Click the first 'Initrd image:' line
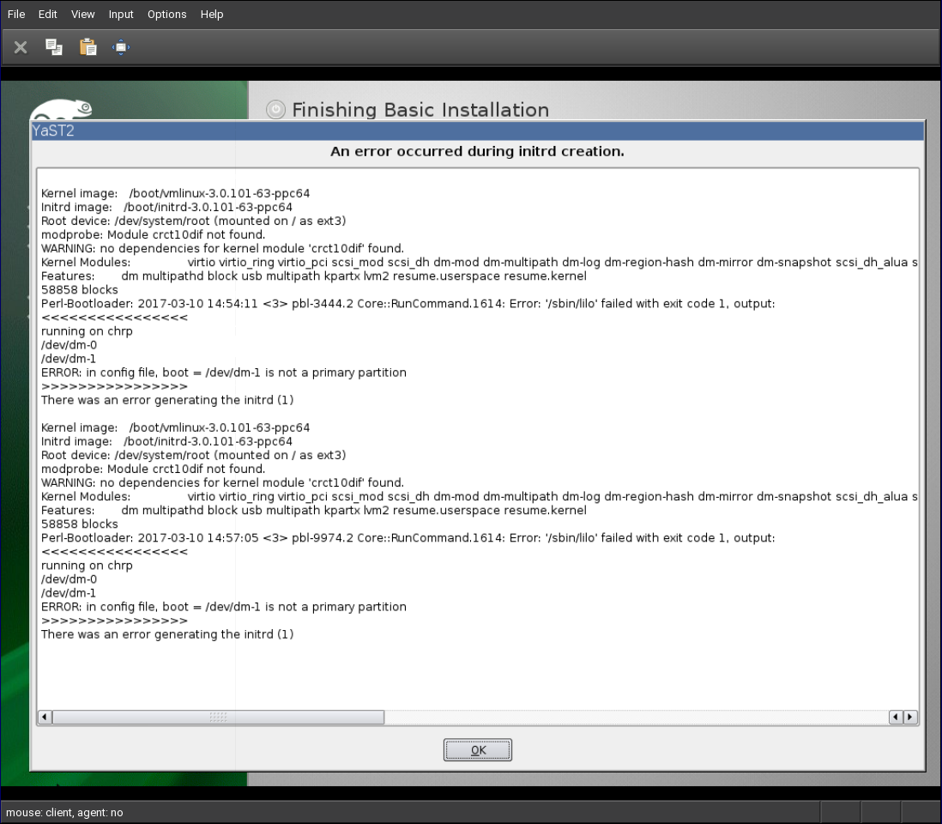The image size is (942, 824). pos(166,208)
